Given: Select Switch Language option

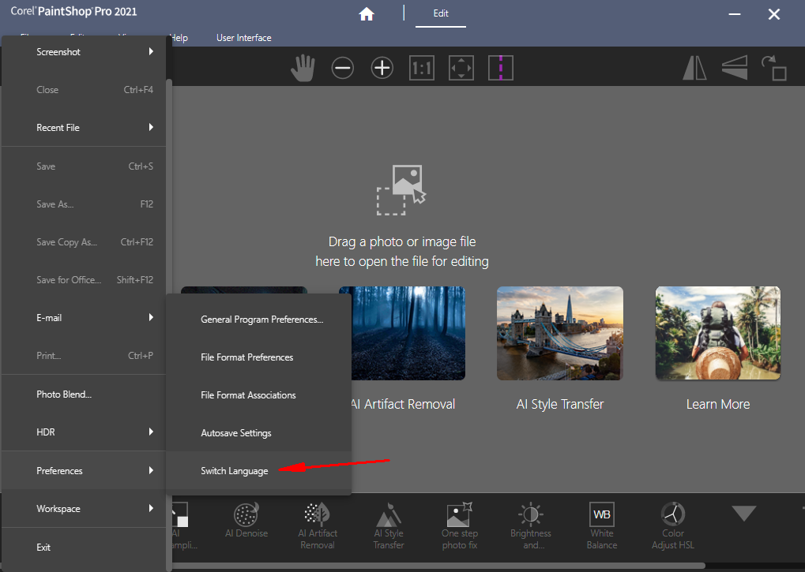Looking at the screenshot, I should pyautogui.click(x=259, y=471).
